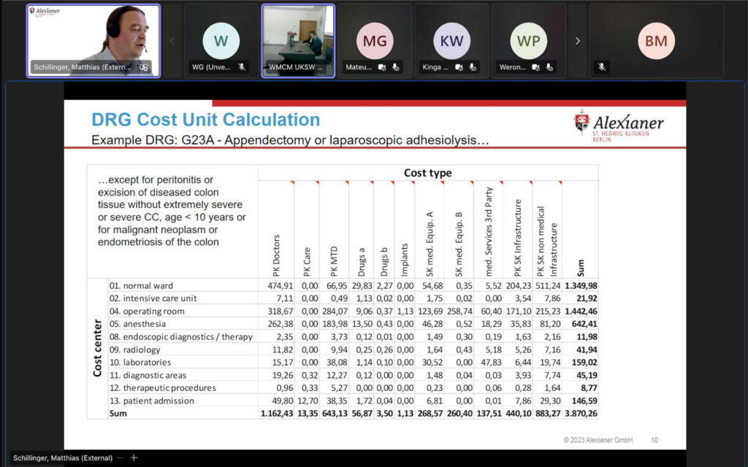Click '08. endoscopic diagnostics / therapy' row label

pyautogui.click(x=181, y=337)
